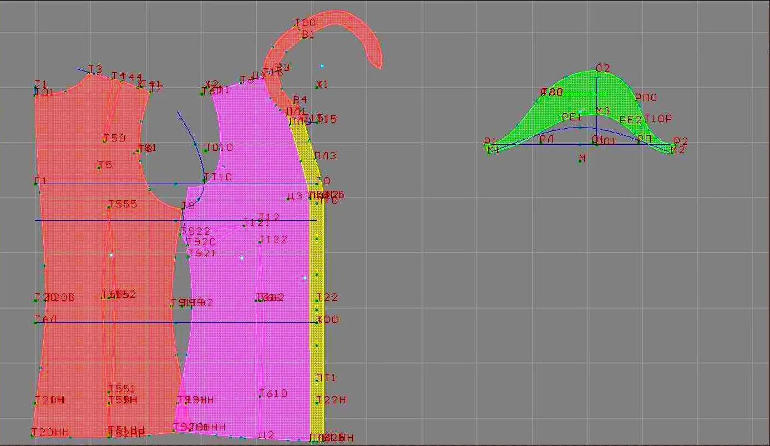Select point T610 near the front hem
This screenshot has height=446, width=770.
[273, 393]
